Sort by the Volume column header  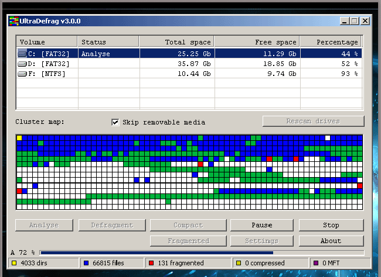47,41
